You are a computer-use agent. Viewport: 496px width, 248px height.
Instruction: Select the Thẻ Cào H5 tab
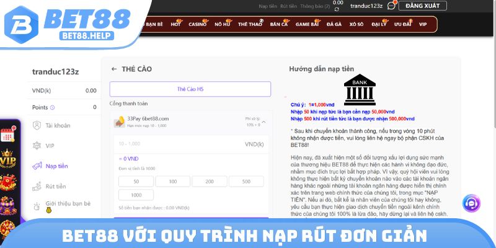(190, 89)
